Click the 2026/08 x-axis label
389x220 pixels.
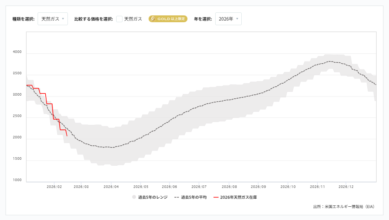pos(229,187)
